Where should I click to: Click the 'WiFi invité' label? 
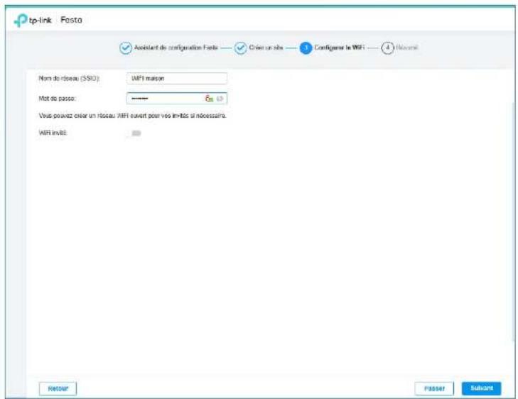53,133
